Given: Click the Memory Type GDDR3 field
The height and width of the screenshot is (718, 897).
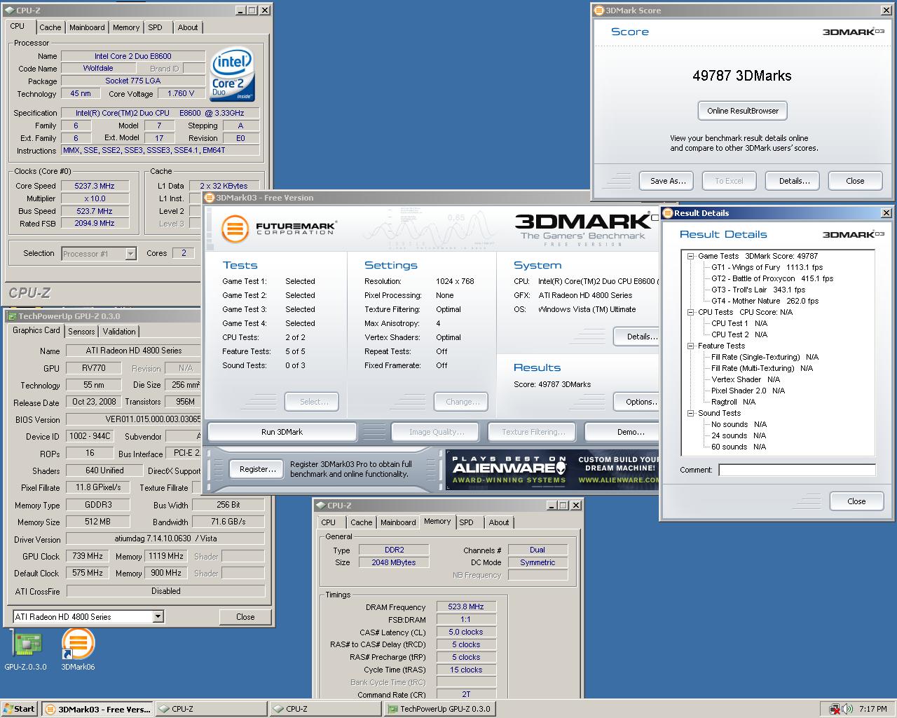Looking at the screenshot, I should [98, 505].
